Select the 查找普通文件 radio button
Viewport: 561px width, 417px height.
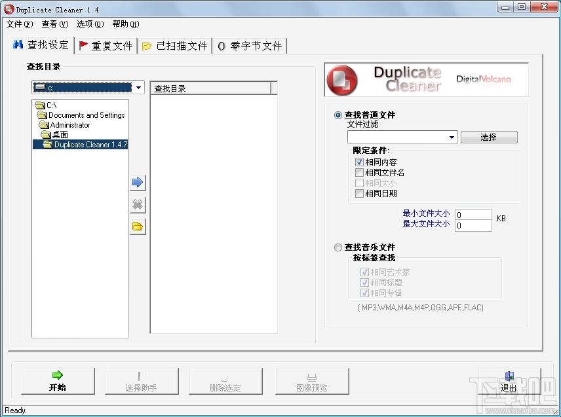point(338,115)
